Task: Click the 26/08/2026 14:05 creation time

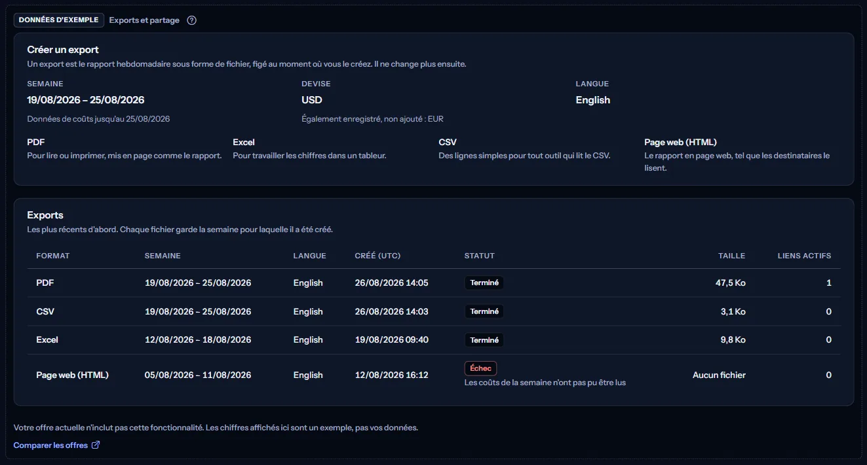Action: point(391,283)
